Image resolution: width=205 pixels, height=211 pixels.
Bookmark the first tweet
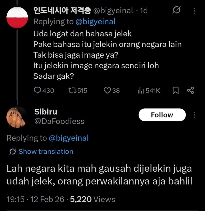[175, 90]
